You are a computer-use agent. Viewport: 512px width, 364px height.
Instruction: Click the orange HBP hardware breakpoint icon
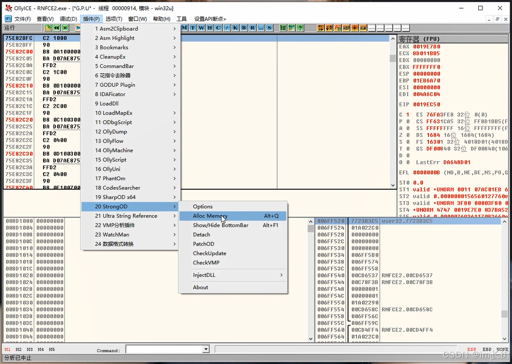pos(347,28)
